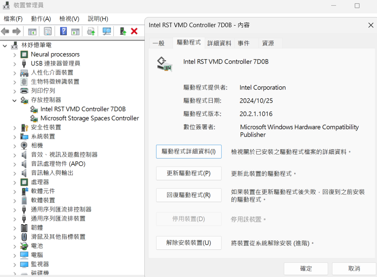Click the 軟體元件 icon

pyautogui.click(x=25, y=191)
